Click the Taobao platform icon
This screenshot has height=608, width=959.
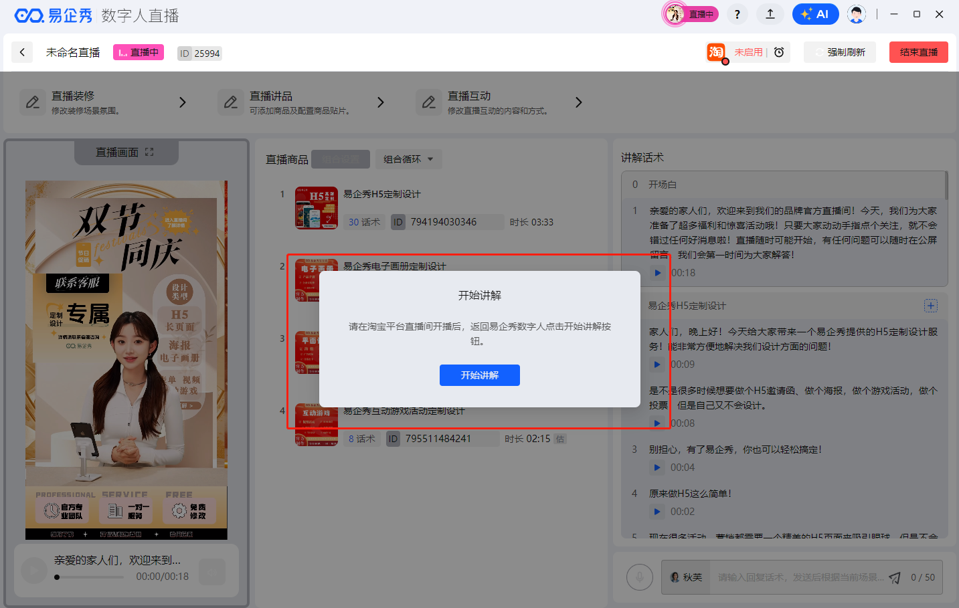[716, 52]
